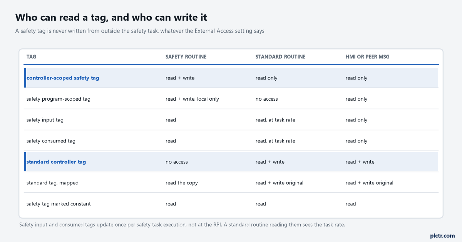Image resolution: width=462 pixels, height=242 pixels.
Task: Select the STANDARD ROUTINE column header
Action: pyautogui.click(x=280, y=57)
